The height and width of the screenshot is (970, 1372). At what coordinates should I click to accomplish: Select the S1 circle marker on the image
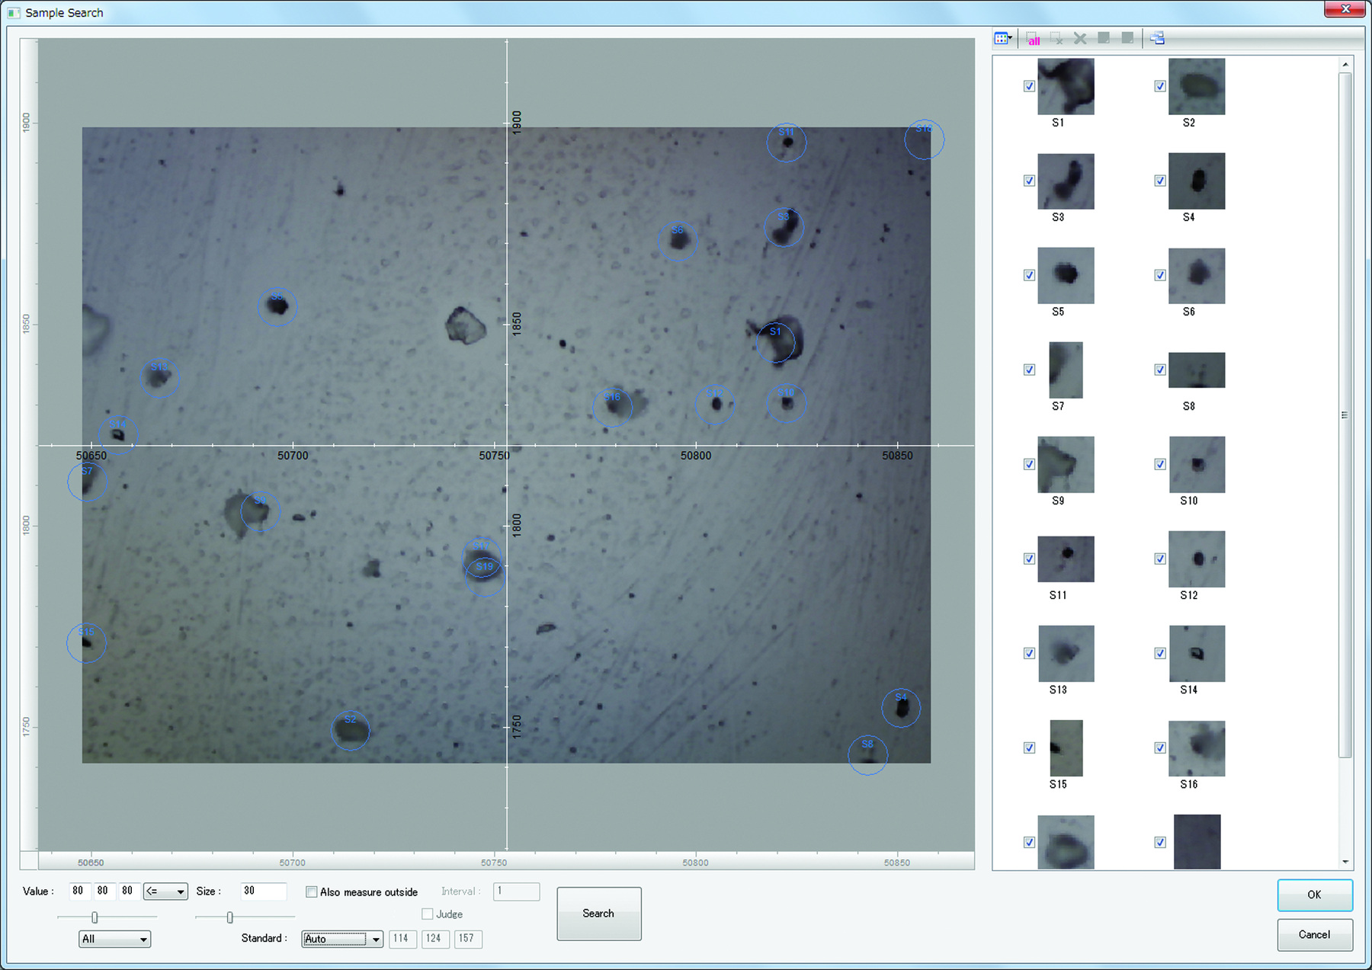click(x=775, y=342)
